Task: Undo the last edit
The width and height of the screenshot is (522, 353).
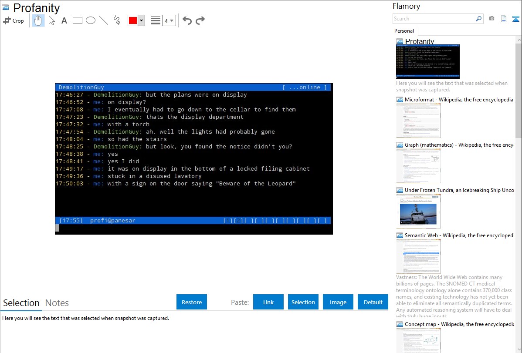Action: pyautogui.click(x=187, y=20)
